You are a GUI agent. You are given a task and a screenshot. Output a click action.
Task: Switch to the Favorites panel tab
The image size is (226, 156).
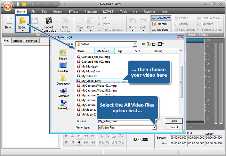[x=31, y=41]
